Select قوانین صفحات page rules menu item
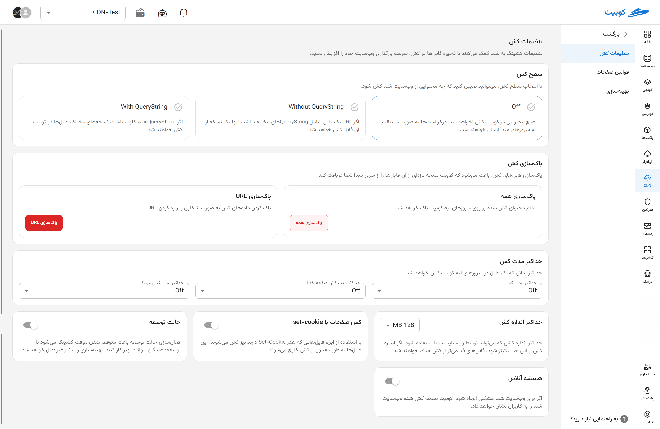 [598, 72]
